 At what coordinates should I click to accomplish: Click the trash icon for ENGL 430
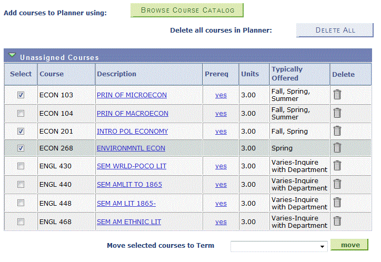[x=337, y=166]
